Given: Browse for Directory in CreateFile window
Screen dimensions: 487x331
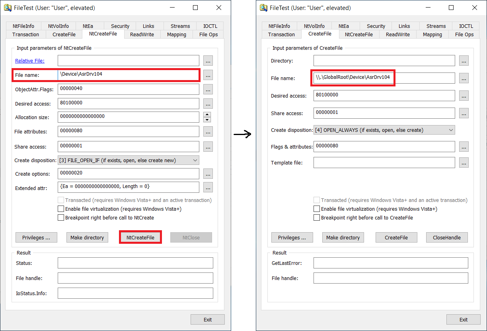Looking at the screenshot, I should tap(464, 61).
